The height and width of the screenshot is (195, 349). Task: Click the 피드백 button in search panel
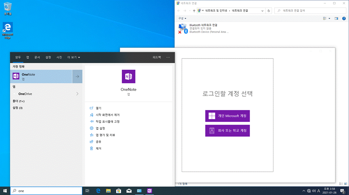tap(157, 57)
